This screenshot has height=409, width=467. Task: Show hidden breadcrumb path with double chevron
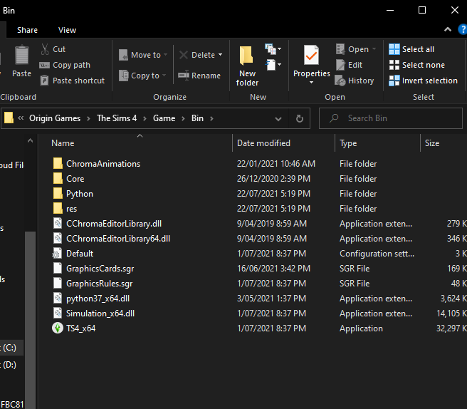point(21,118)
